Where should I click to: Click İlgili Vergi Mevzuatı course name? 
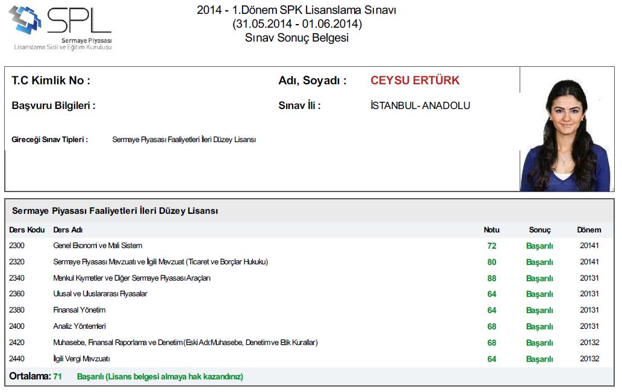point(81,359)
